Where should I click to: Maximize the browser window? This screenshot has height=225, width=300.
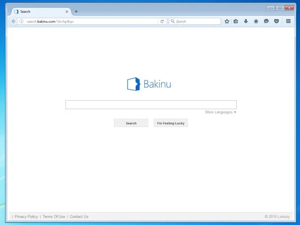[280, 8]
